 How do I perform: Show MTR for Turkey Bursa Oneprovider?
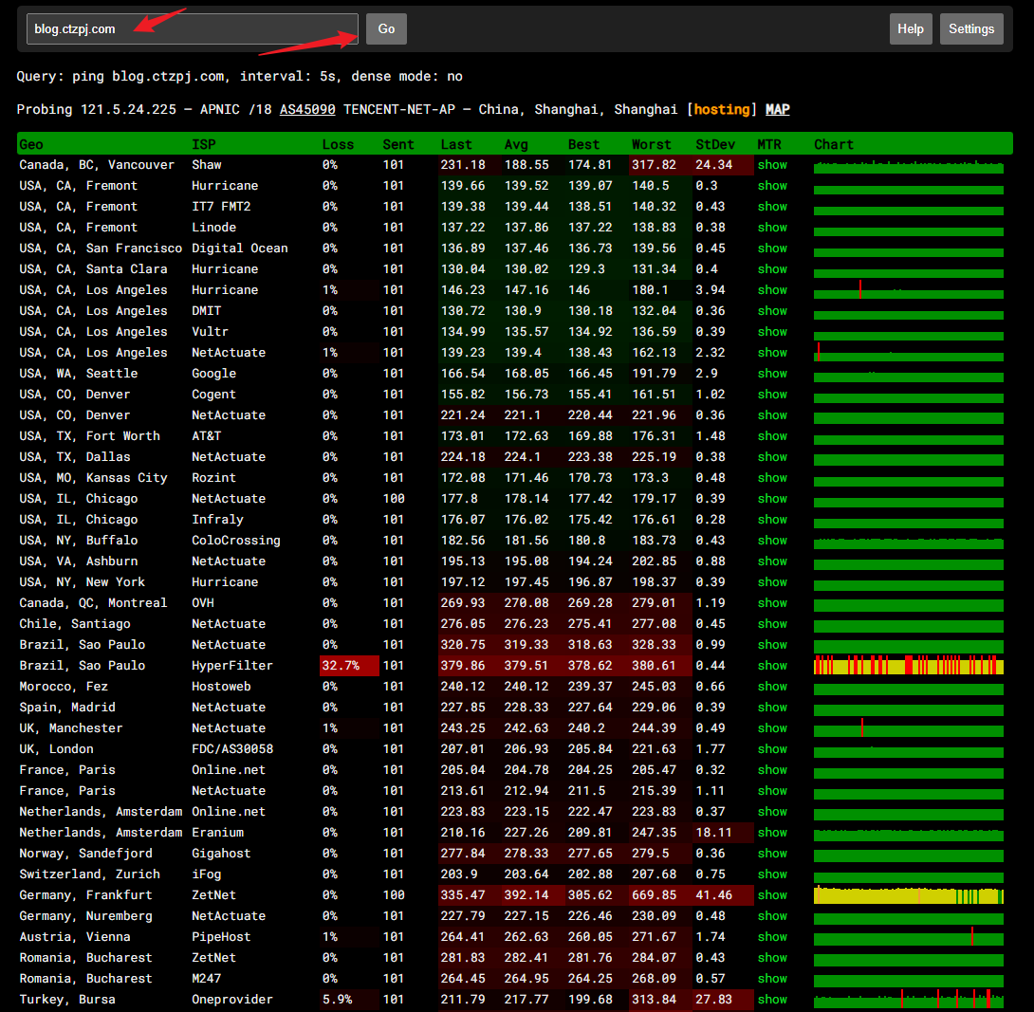(772, 1000)
